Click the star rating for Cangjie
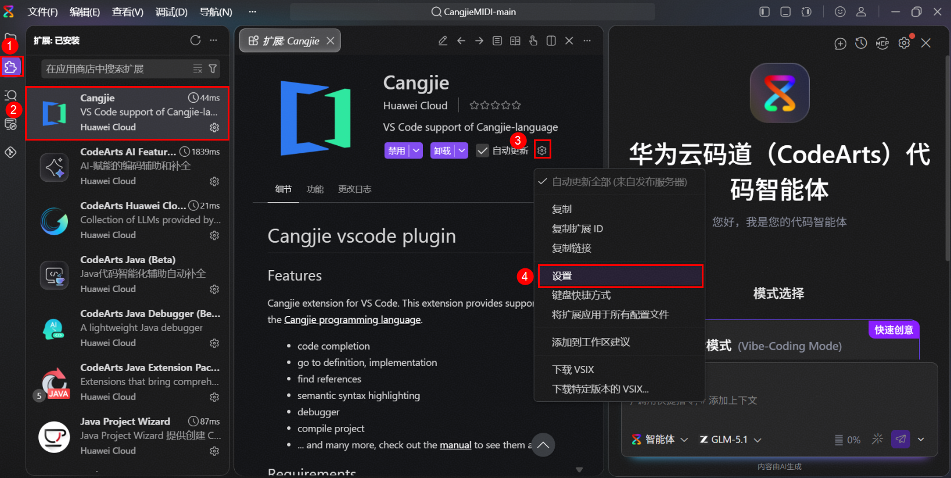Screen dimensions: 951x478 (x=495, y=105)
